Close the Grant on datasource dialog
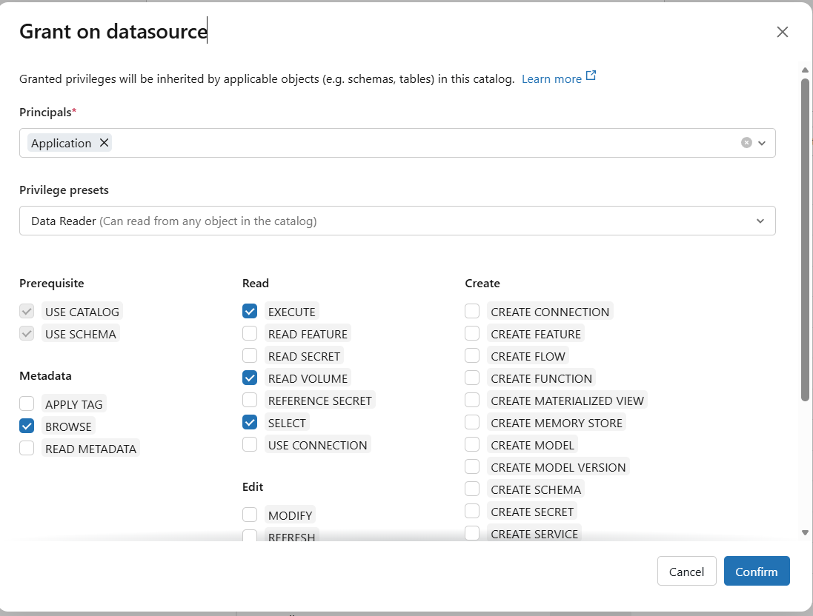The width and height of the screenshot is (813, 616). (783, 32)
